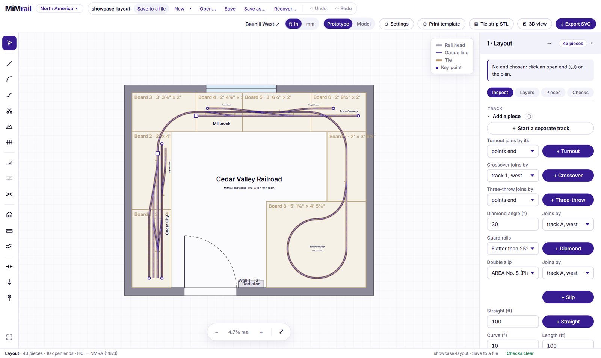The image size is (601, 358).
Task: Select the ties sleeper tool
Action: pyautogui.click(x=9, y=142)
